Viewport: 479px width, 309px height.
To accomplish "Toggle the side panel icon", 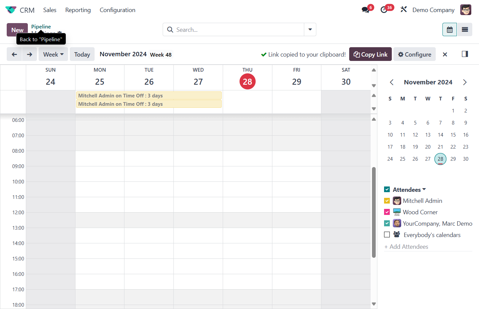I will tap(465, 54).
